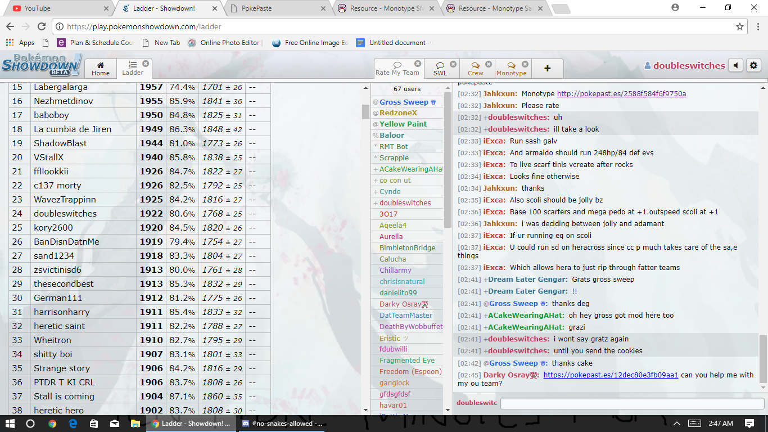
Task: Click the chat log scrollbar thumb
Action: [763, 359]
